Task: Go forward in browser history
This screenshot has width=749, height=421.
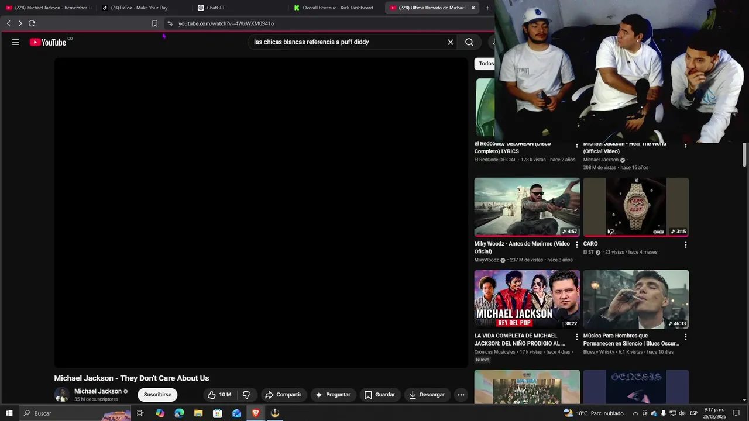Action: pyautogui.click(x=20, y=23)
